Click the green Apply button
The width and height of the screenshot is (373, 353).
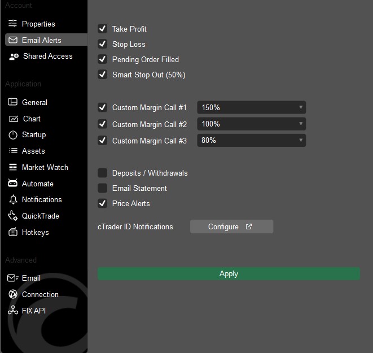pos(229,273)
